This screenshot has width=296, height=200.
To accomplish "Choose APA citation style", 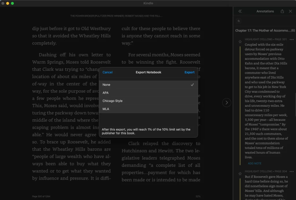I will (148, 93).
